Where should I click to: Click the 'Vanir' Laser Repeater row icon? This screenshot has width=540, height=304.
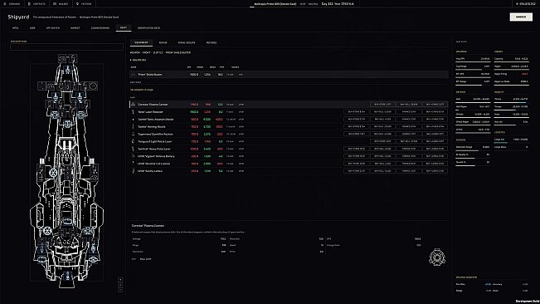[x=134, y=111]
